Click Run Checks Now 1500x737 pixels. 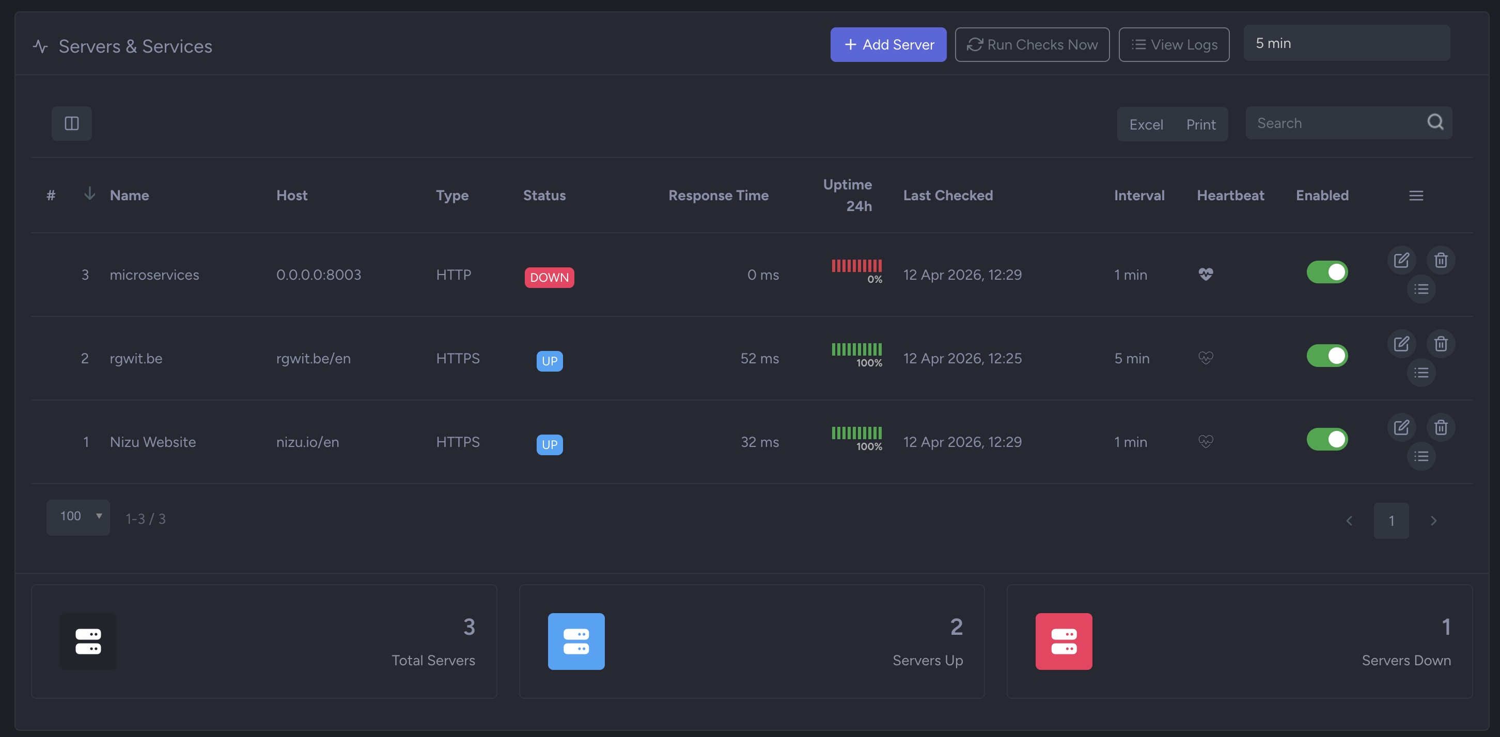coord(1032,45)
